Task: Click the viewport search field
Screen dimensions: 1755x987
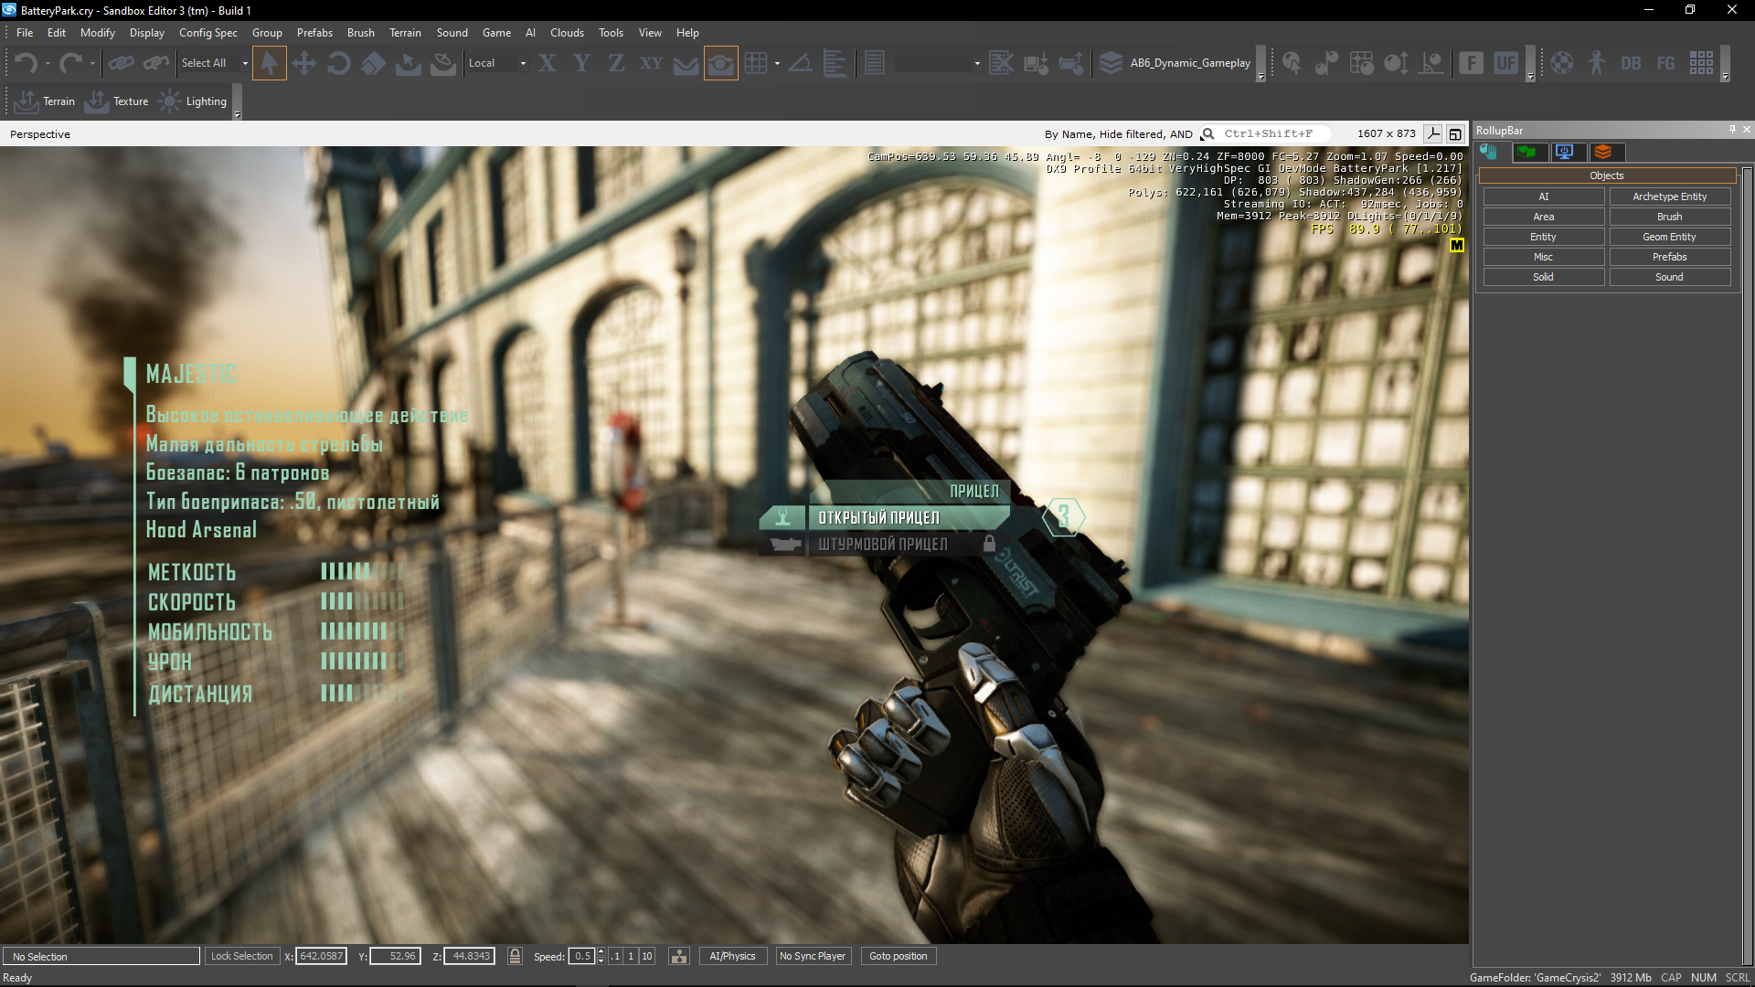Action: click(x=1269, y=133)
